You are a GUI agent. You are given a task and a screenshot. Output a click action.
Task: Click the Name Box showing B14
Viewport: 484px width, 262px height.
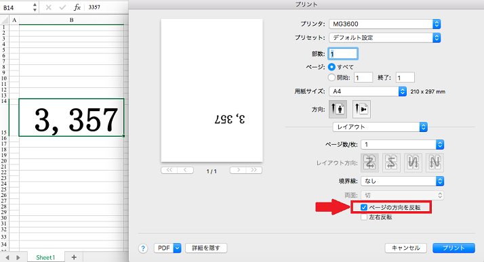(x=16, y=7)
